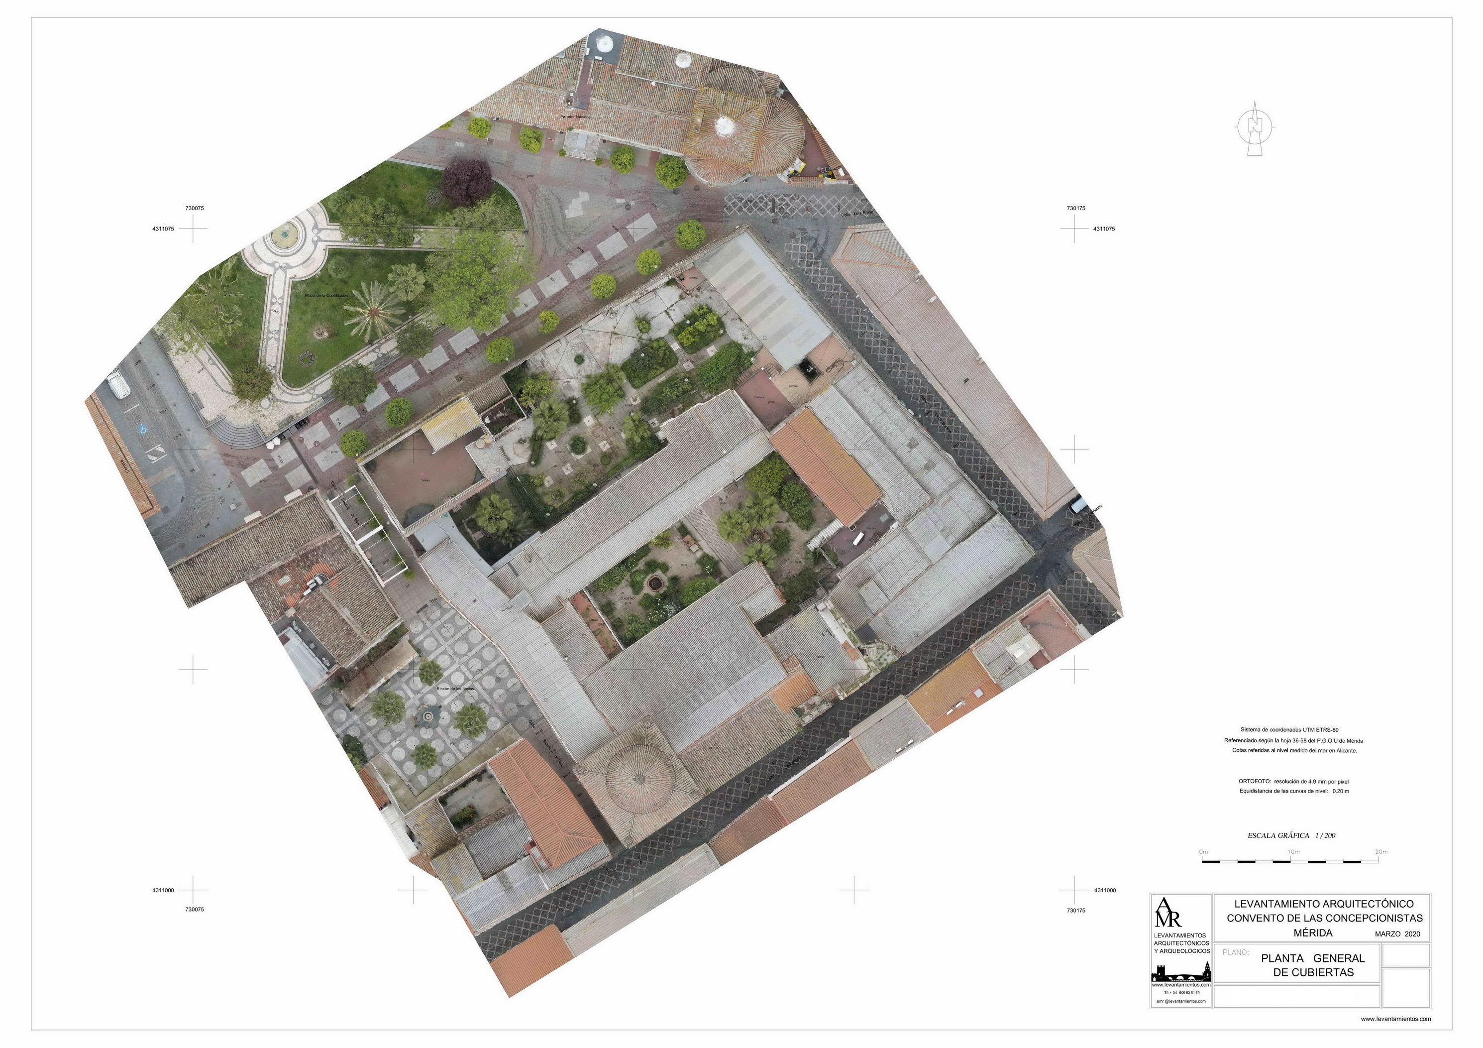Click the empty box right of the PLANO field
The height and width of the screenshot is (1048, 1483).
tap(1406, 955)
